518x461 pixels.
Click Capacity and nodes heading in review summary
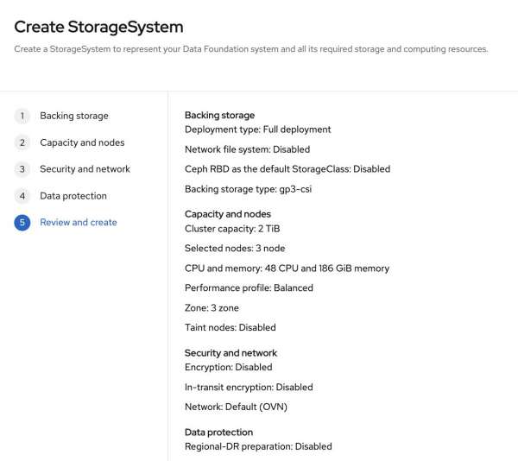(x=227, y=214)
